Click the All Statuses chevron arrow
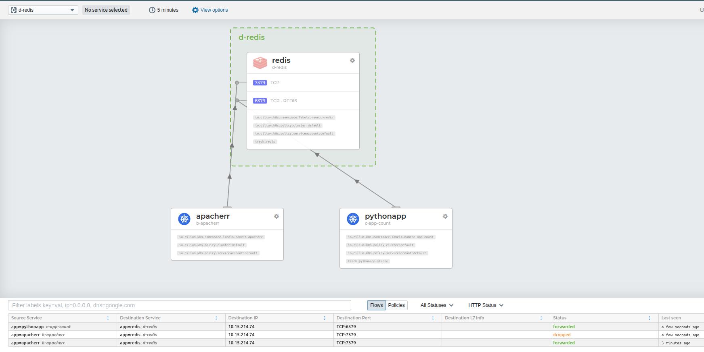The height and width of the screenshot is (352, 704). 451,305
